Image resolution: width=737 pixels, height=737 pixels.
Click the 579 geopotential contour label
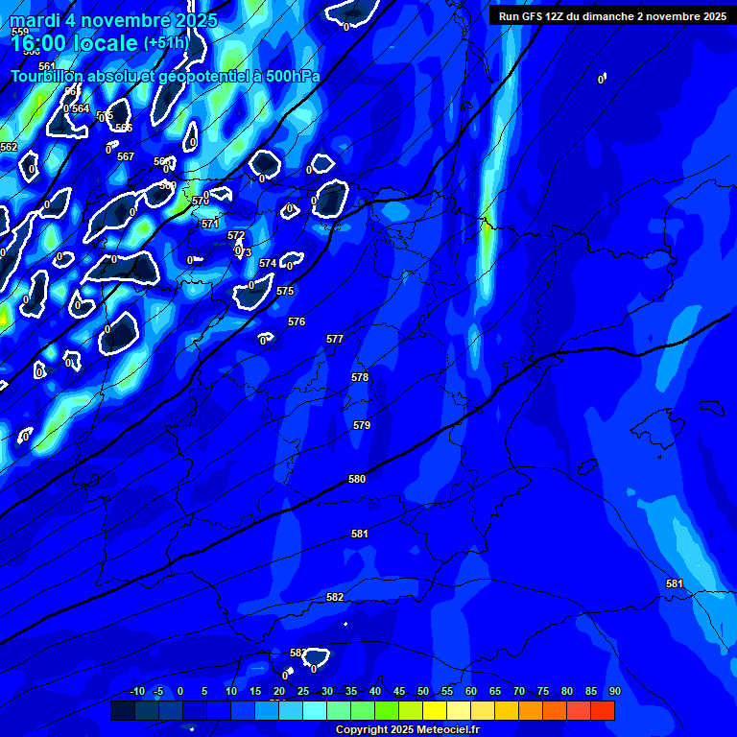(362, 425)
